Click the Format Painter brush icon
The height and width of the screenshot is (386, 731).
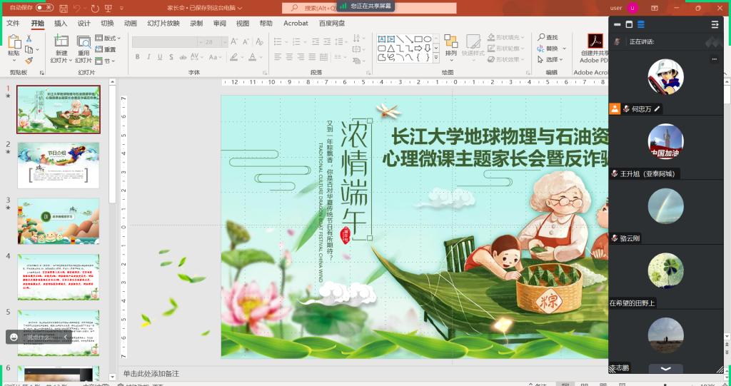[x=29, y=61]
